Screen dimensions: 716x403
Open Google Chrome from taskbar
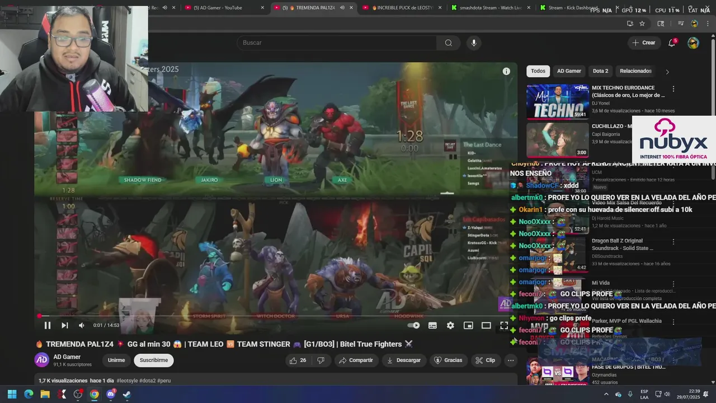pyautogui.click(x=94, y=394)
